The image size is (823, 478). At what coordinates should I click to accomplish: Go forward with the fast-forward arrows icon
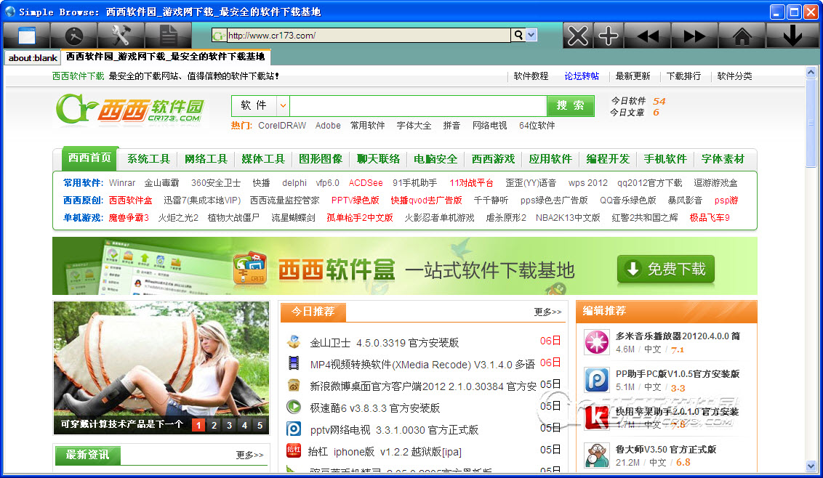click(x=694, y=36)
